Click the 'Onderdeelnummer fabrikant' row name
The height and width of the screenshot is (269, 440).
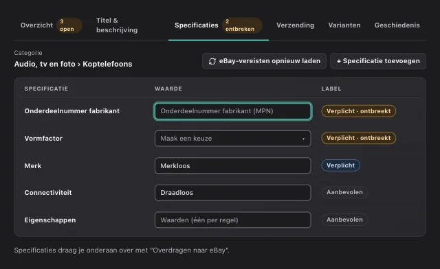71,111
